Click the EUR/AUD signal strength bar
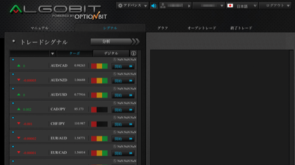295x165 pixels. point(99,139)
